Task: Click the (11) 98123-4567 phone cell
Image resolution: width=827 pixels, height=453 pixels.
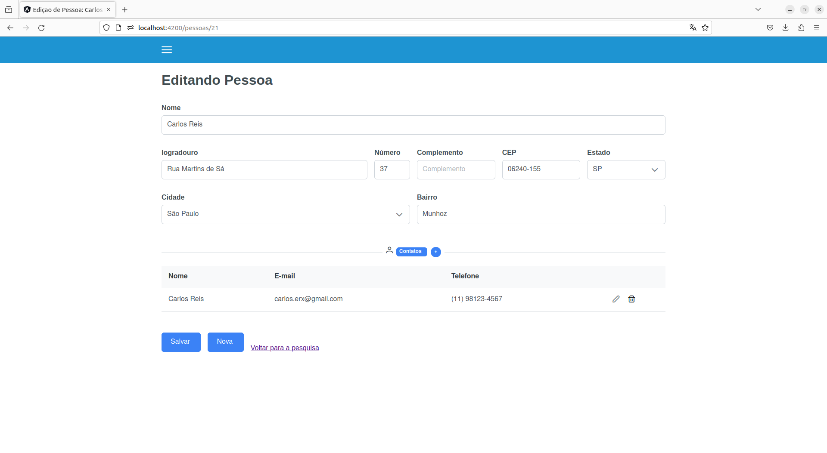Action: click(476, 299)
